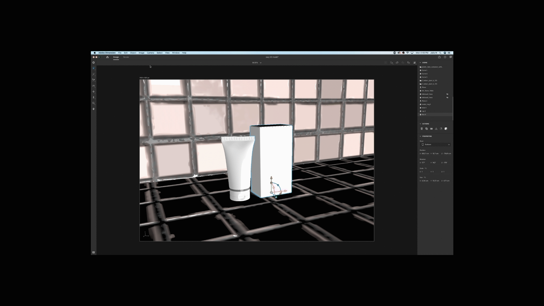The height and width of the screenshot is (306, 544).
Task: Click the Add content plus icon
Action: tap(93, 63)
